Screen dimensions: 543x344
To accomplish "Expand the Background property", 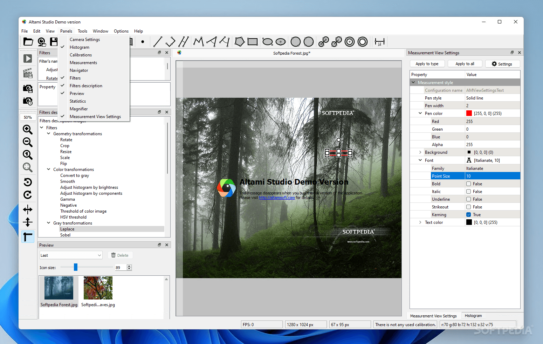I will click(x=420, y=152).
